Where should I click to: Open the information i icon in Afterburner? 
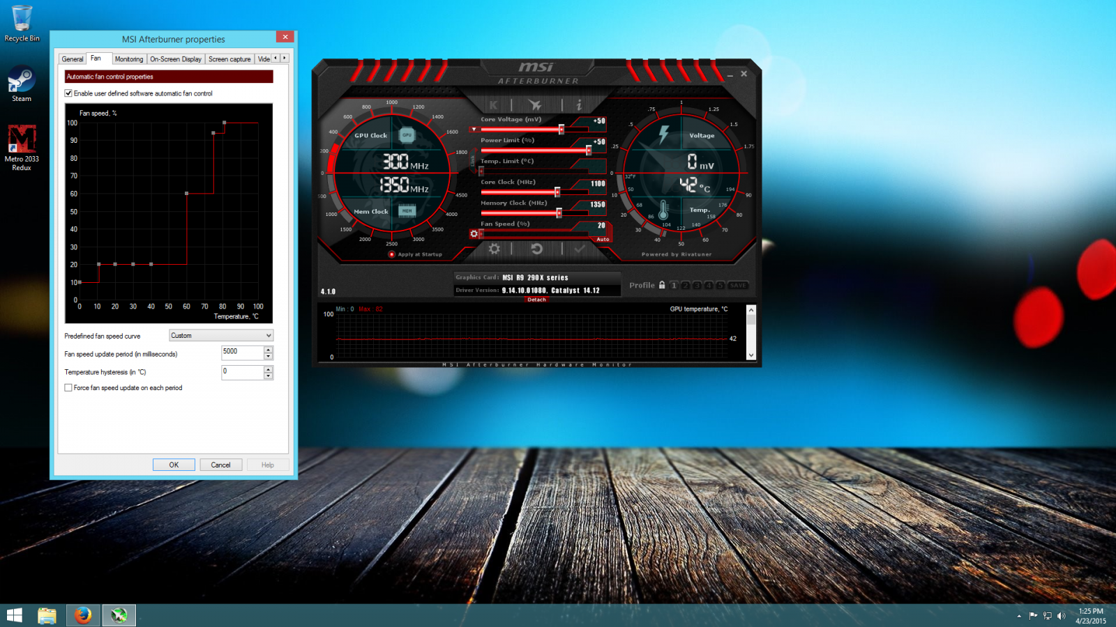click(x=579, y=105)
